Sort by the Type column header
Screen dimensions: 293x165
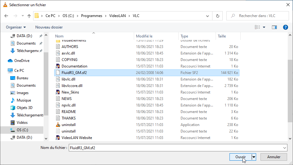(x=184, y=36)
